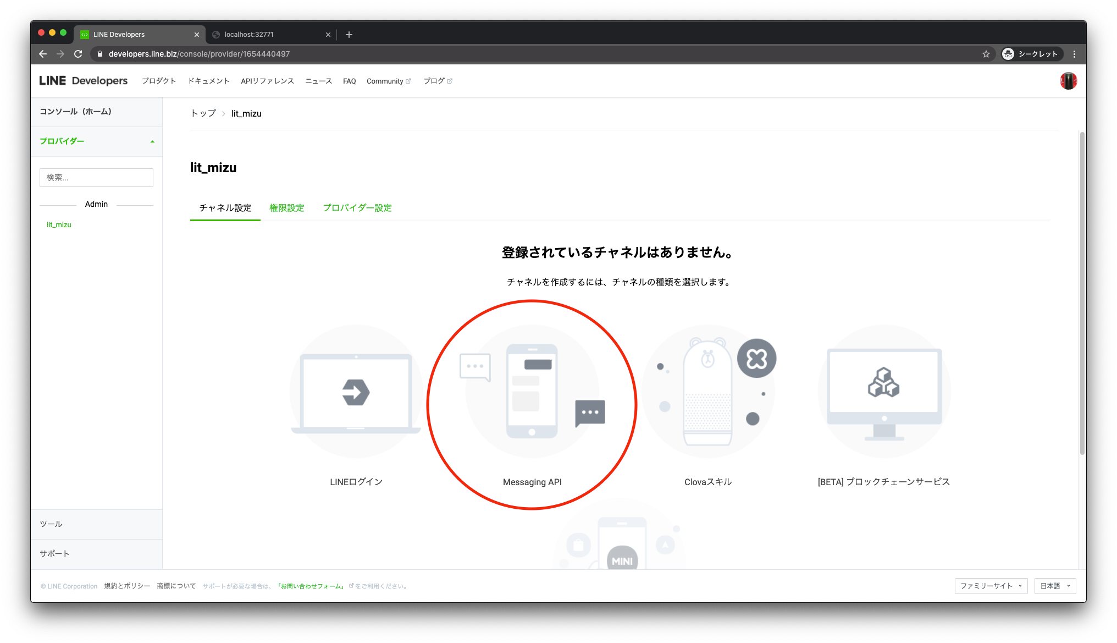Click the provider search field
This screenshot has height=643, width=1117.
tap(96, 178)
